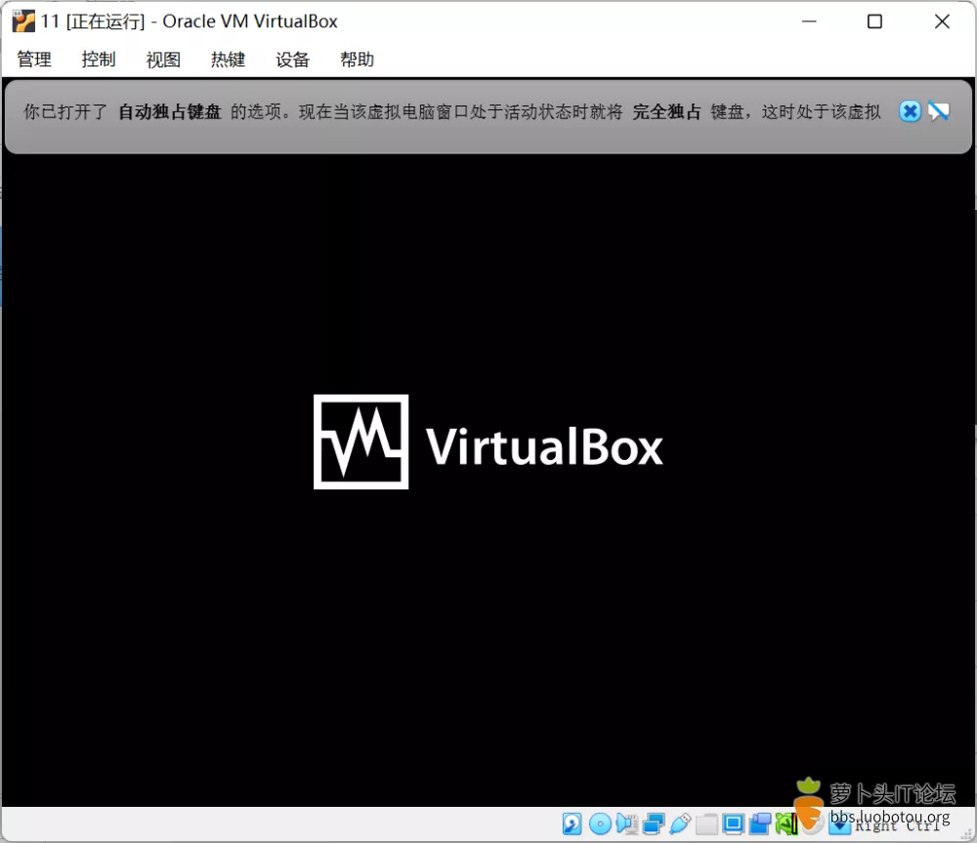977x843 pixels.
Task: Open the 热键 menu
Action: click(228, 60)
